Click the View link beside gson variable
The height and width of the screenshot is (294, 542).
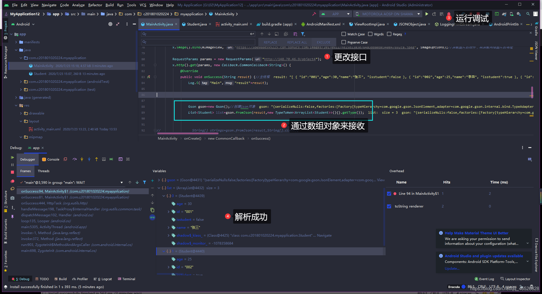[381, 180]
